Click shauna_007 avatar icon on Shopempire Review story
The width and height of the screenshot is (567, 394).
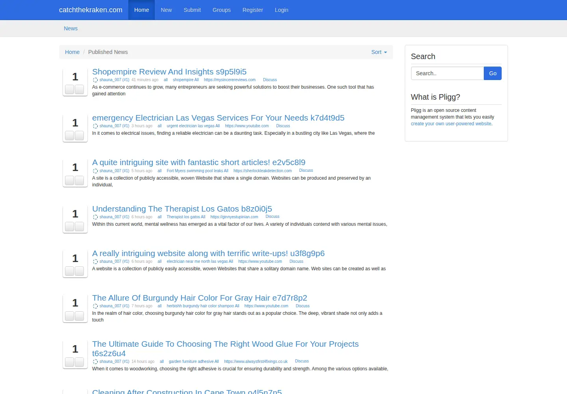click(x=95, y=80)
